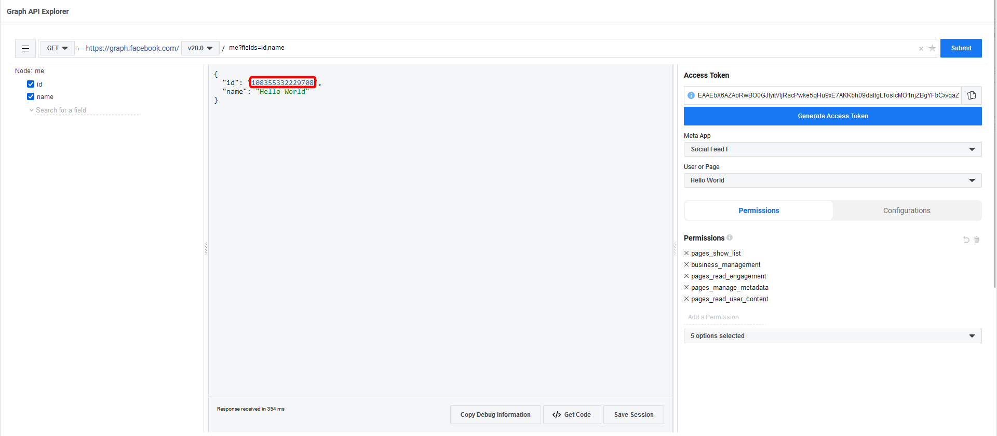Remove the pages_read_user_content permission
Viewport: 997px width, 436px height.
click(686, 299)
